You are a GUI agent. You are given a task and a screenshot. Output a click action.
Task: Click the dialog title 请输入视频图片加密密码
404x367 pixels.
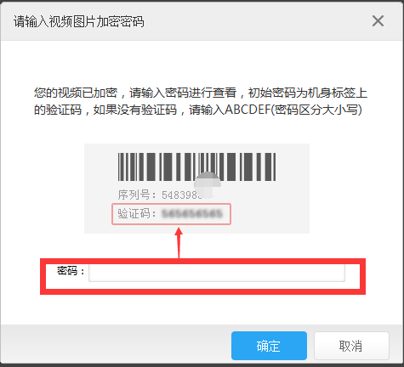pyautogui.click(x=79, y=21)
